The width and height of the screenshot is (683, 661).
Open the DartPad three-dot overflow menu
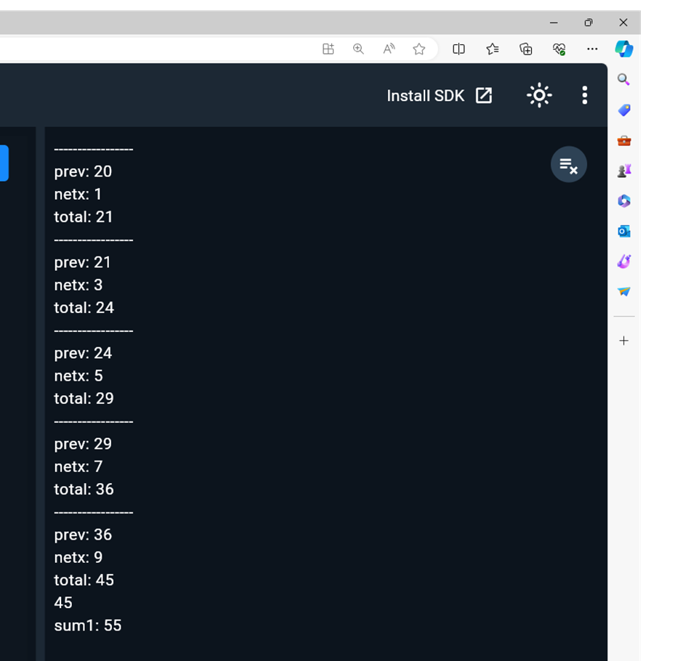coord(585,95)
